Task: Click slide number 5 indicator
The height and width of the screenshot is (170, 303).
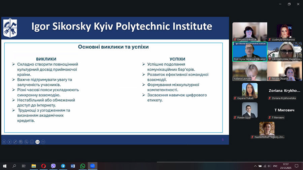Action: click(x=223, y=139)
